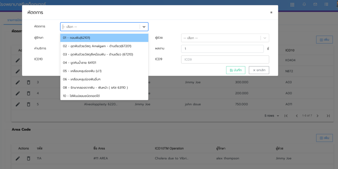
Task: Choose 04 - ขูดหินน้ำลาย 64101 from list
Action: point(104,63)
